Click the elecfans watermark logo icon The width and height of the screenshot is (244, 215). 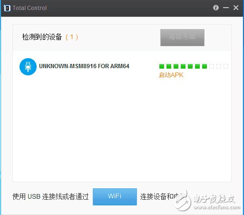(x=182, y=201)
